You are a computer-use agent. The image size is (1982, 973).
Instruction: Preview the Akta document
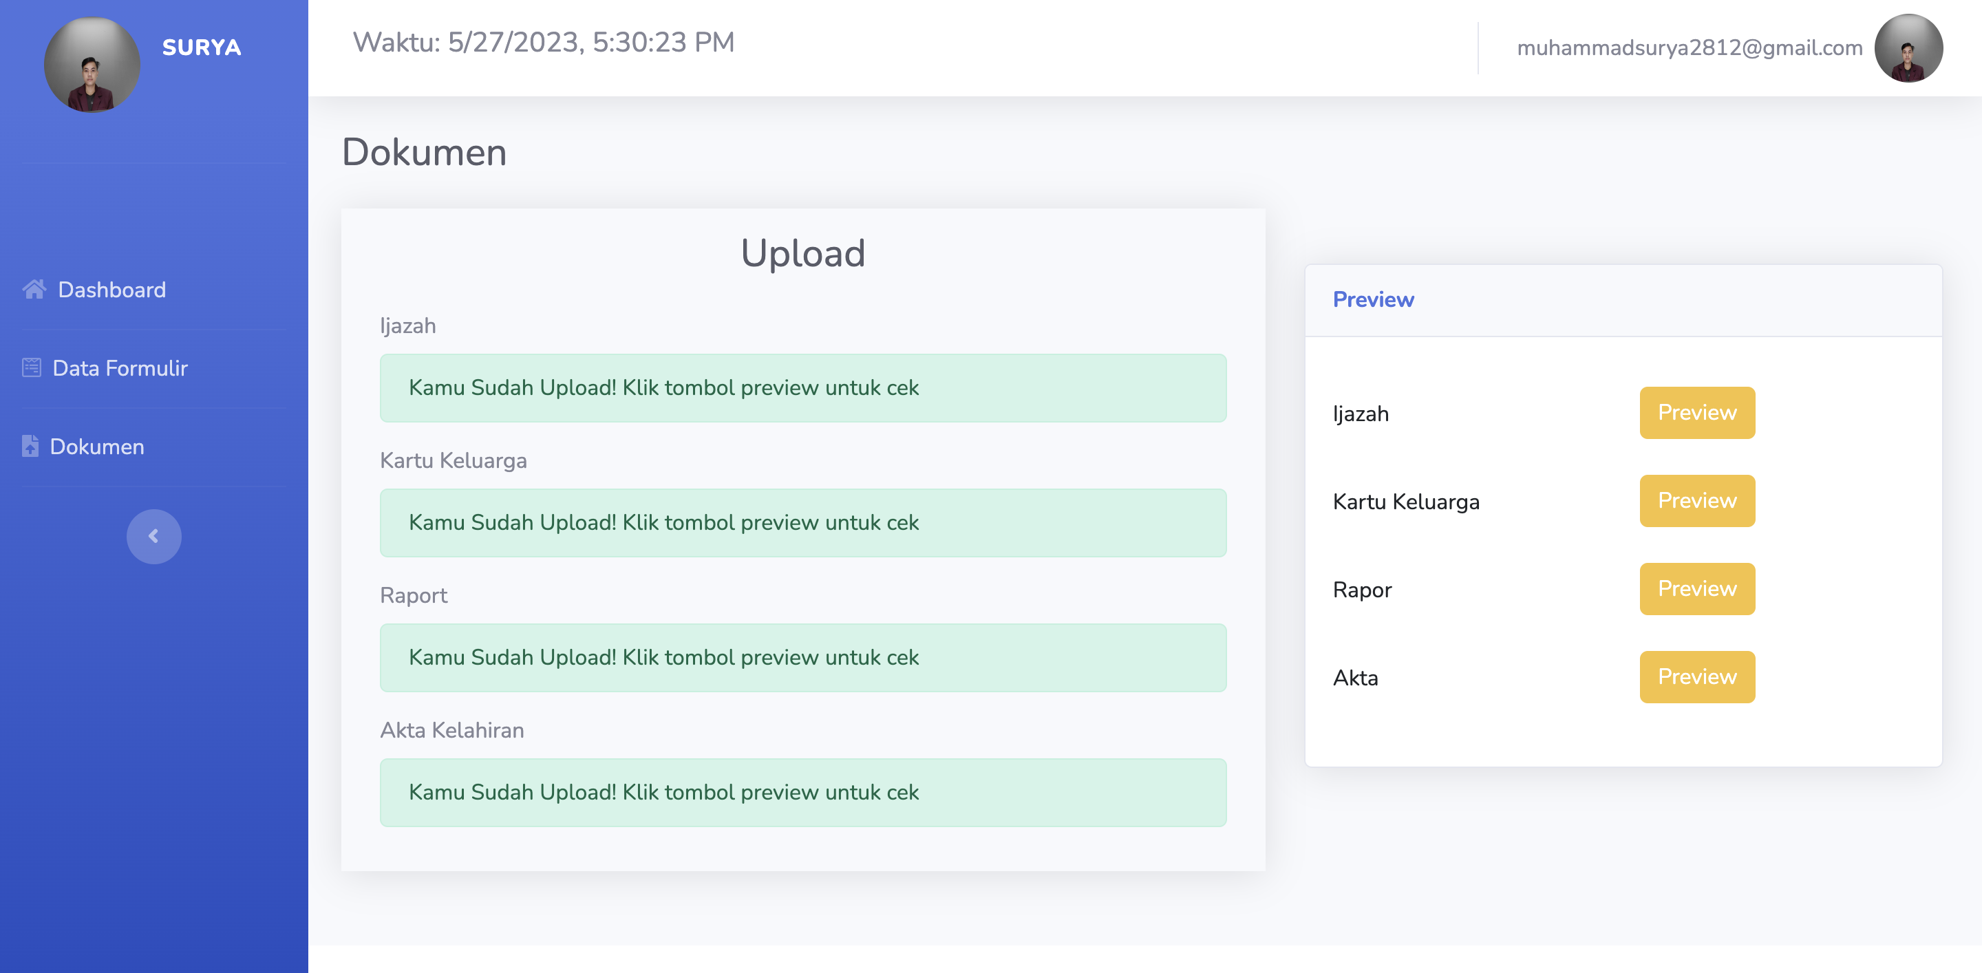[x=1696, y=677]
